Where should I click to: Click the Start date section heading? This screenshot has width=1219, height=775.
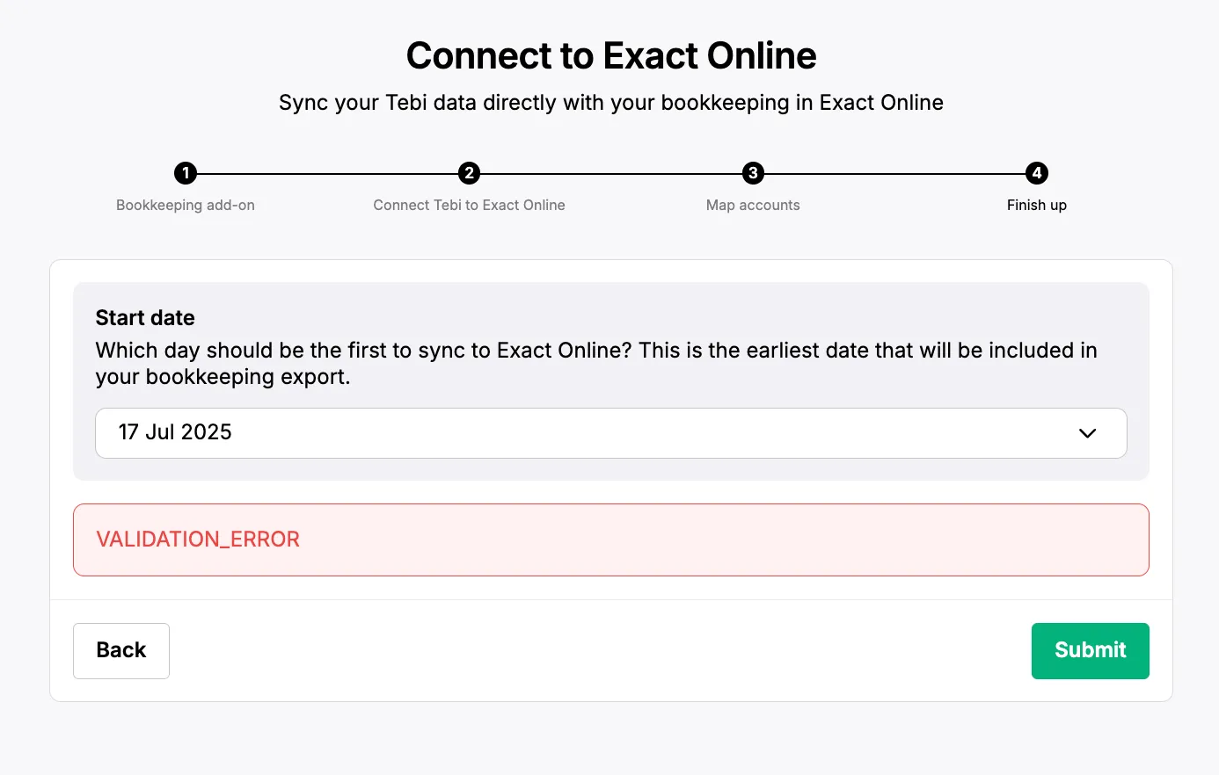click(x=145, y=318)
